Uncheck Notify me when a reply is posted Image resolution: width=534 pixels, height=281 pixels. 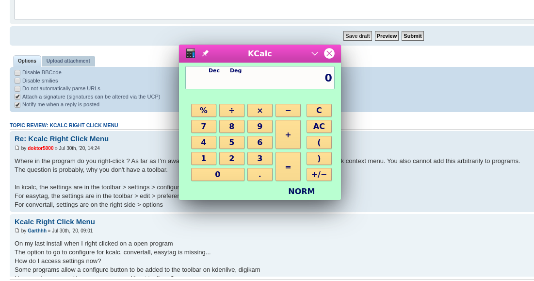(17, 104)
